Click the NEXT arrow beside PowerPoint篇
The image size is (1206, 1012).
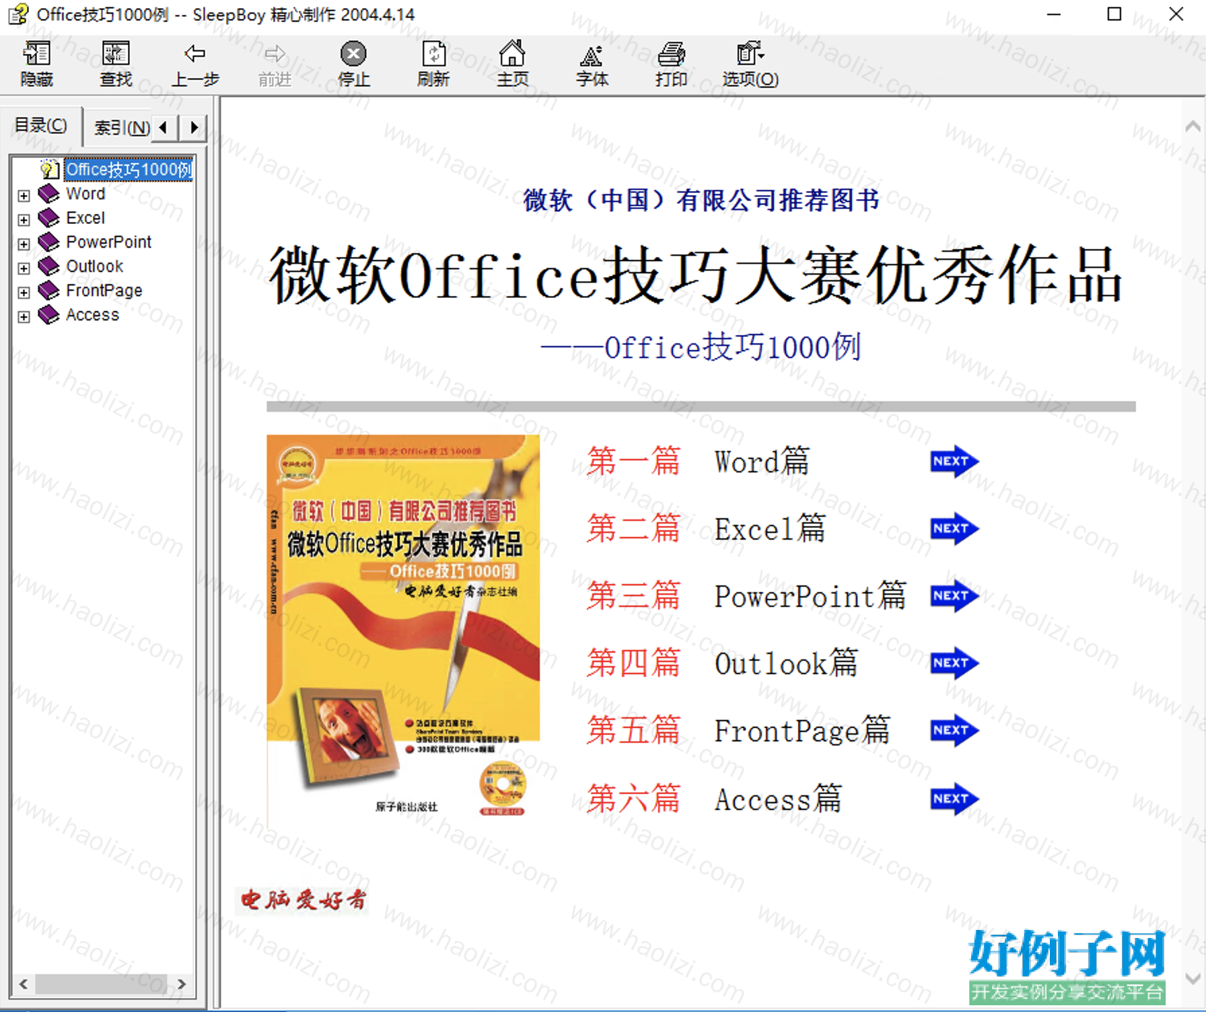click(954, 596)
